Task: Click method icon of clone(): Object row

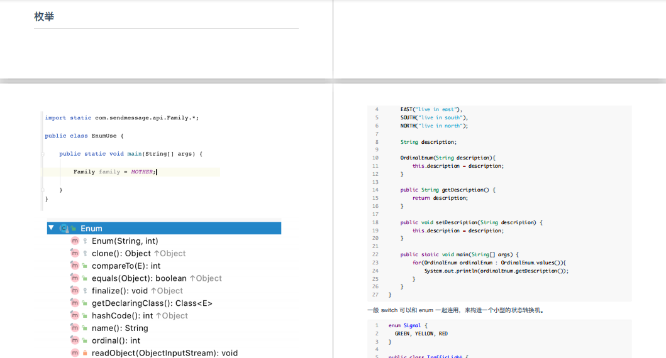Action: pos(75,253)
